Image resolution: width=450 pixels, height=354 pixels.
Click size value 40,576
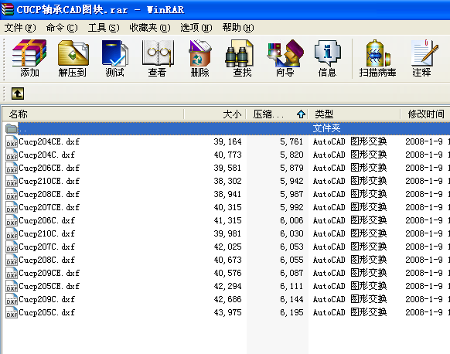(227, 273)
